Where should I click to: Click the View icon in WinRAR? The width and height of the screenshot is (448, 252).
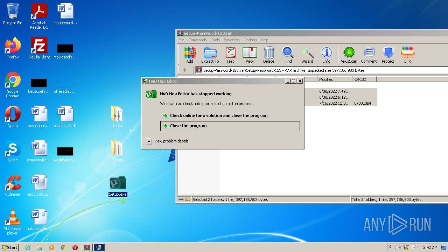click(250, 55)
